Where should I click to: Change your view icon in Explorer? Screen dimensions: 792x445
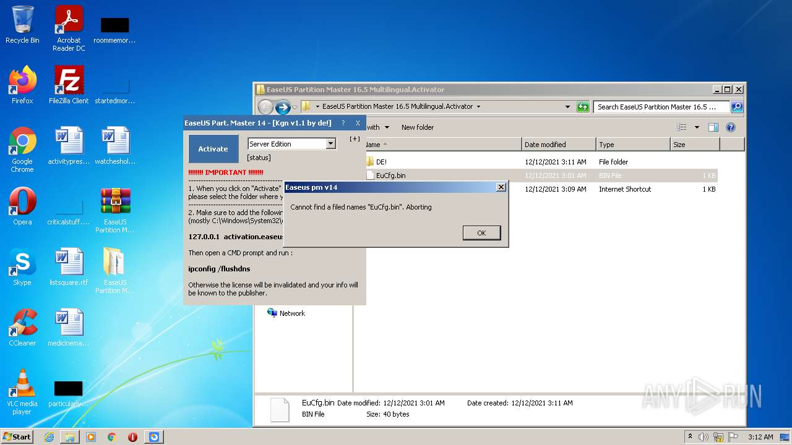pyautogui.click(x=682, y=127)
